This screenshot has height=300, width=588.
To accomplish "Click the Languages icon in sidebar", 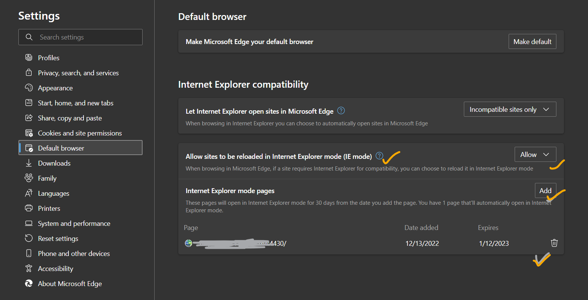I will [x=29, y=193].
